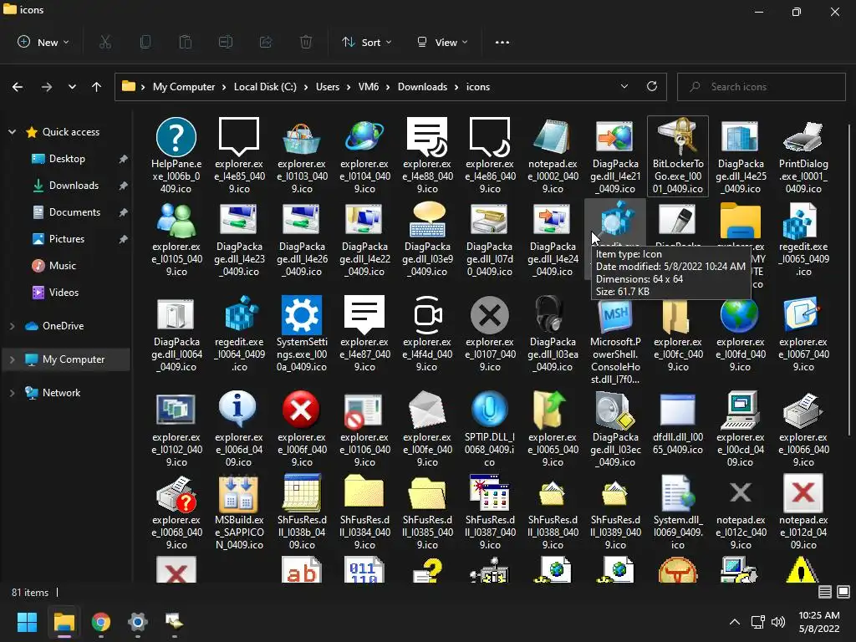The height and width of the screenshot is (642, 856).
Task: Go up one folder level
Action: point(97,86)
